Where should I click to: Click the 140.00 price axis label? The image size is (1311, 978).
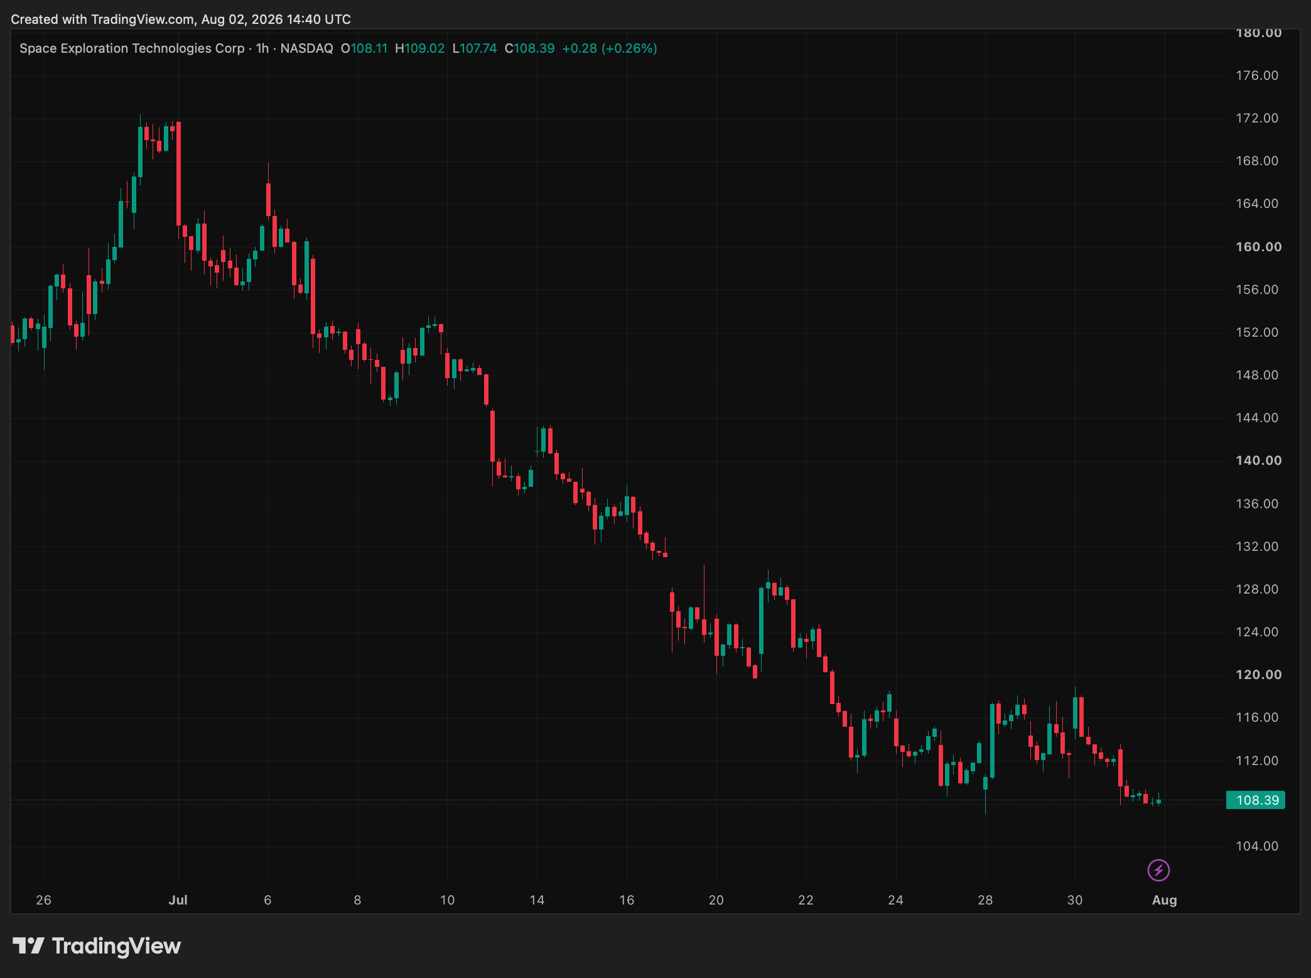click(1258, 460)
